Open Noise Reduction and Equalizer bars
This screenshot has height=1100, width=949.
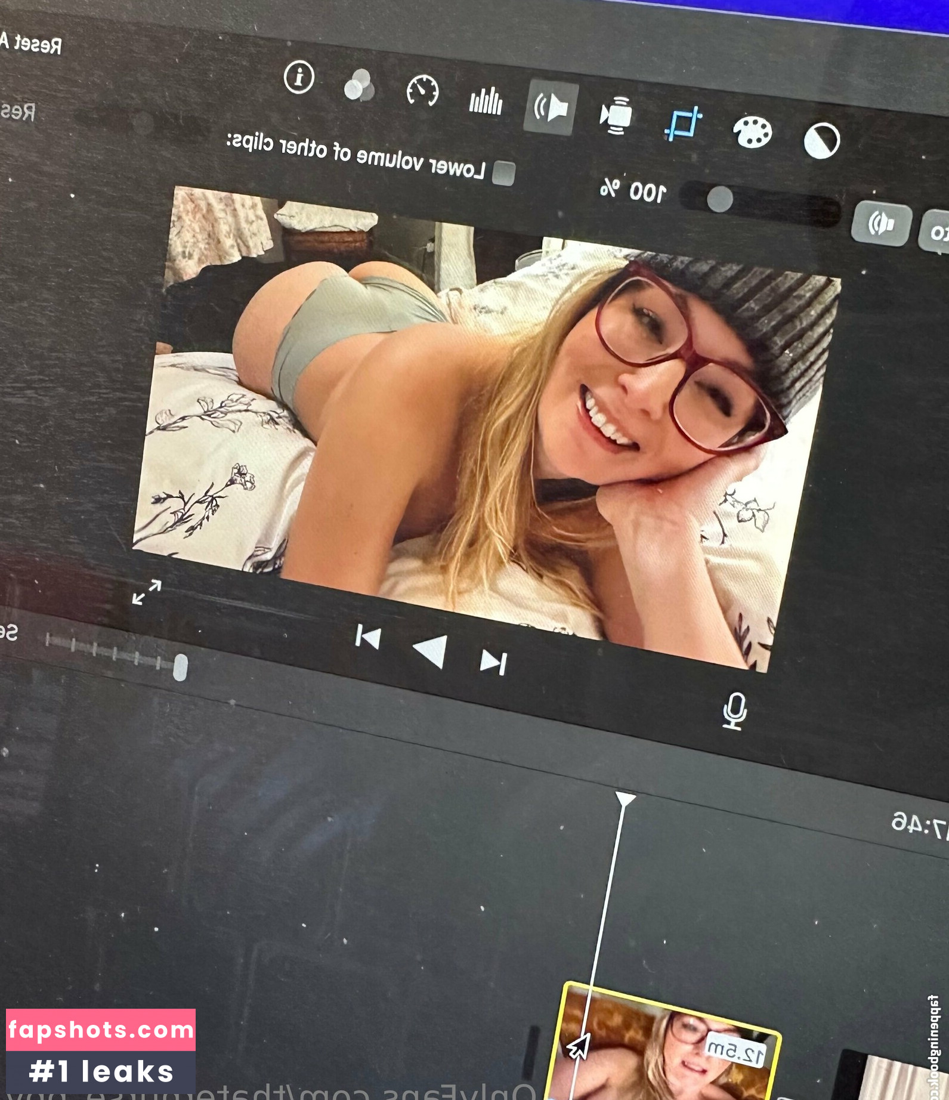click(x=486, y=100)
